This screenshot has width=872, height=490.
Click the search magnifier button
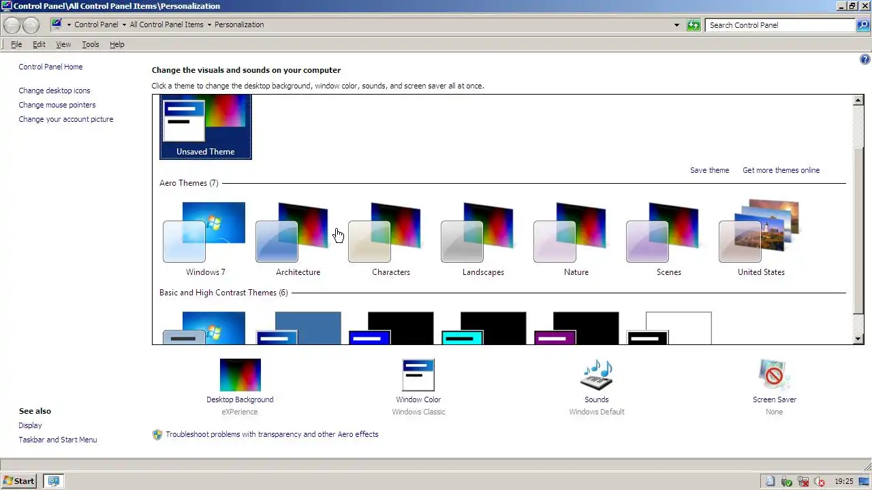point(864,25)
